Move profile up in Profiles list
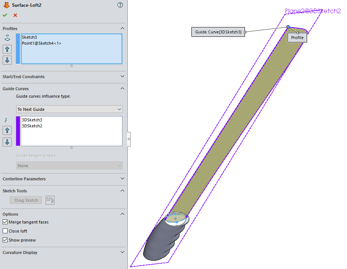347x269 pixels. click(x=7, y=49)
